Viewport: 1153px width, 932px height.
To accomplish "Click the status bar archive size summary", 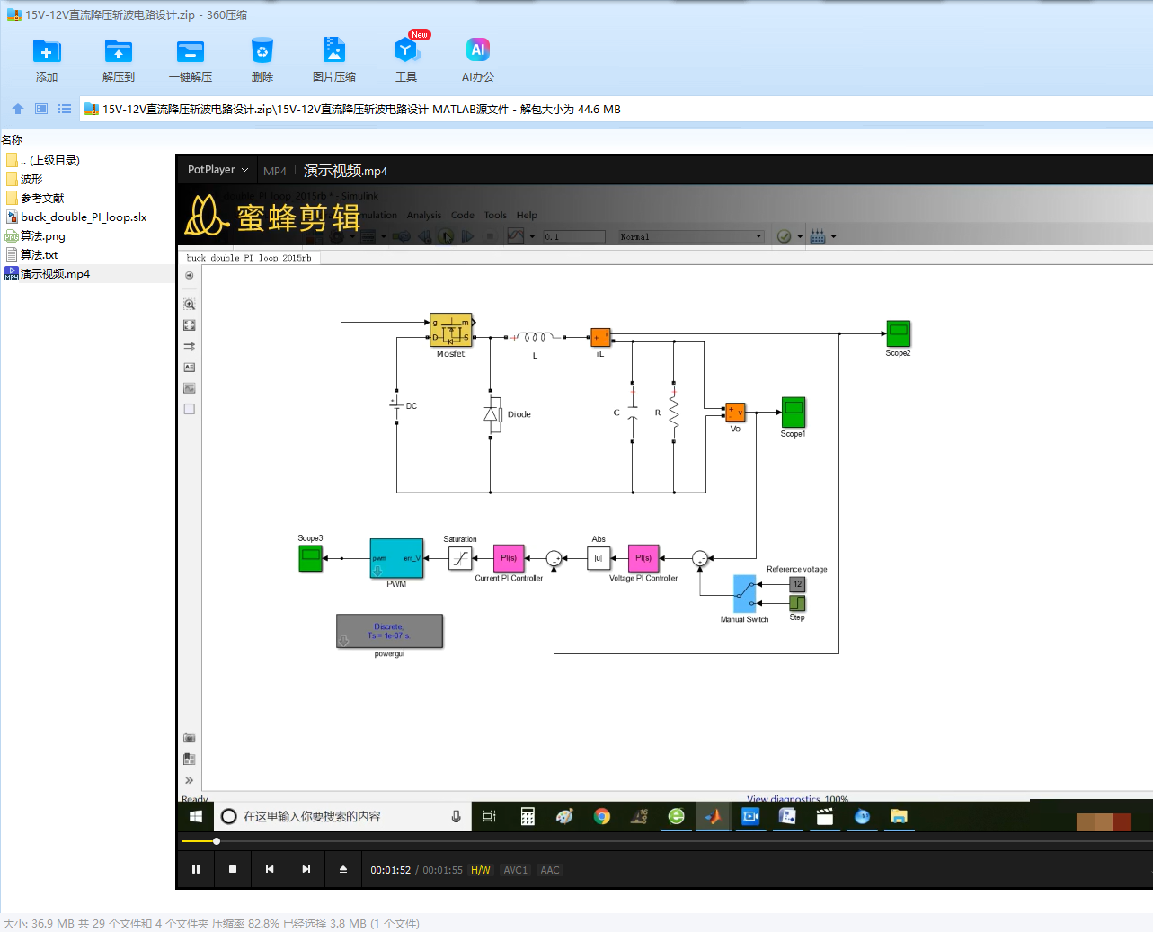I will (211, 923).
